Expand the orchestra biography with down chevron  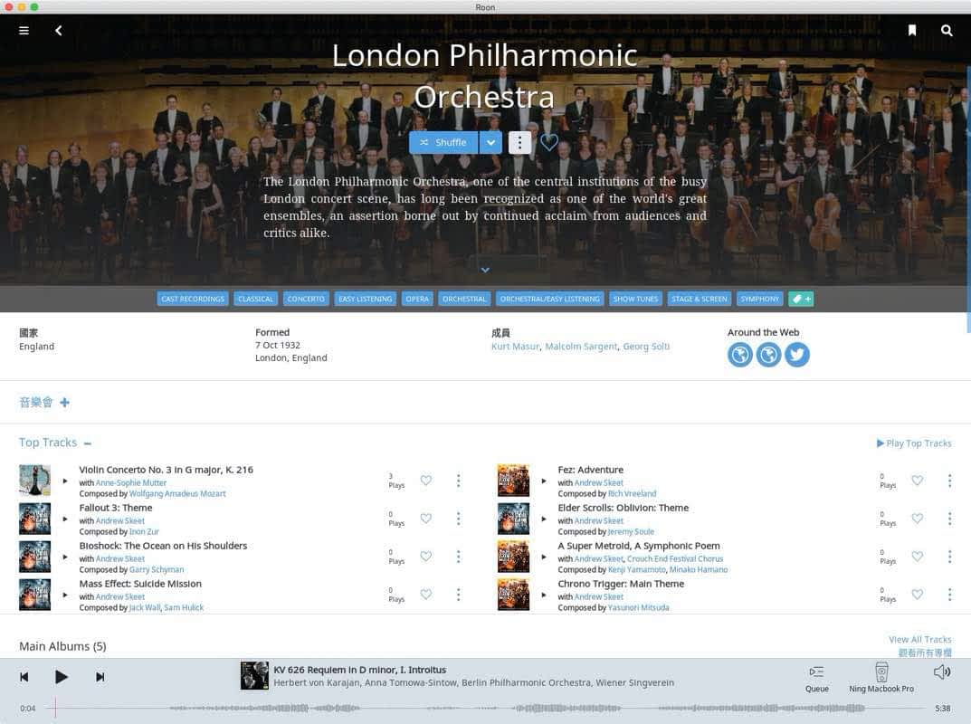click(x=485, y=270)
